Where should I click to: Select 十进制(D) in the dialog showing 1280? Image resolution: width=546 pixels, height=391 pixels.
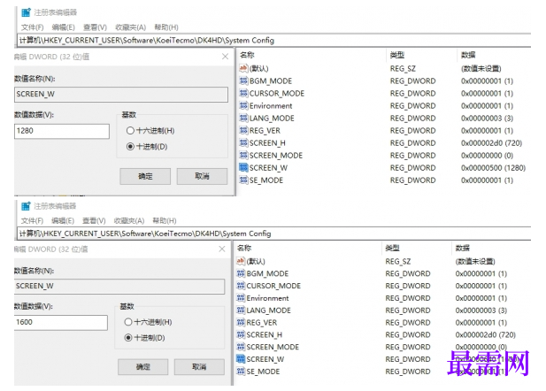point(130,147)
